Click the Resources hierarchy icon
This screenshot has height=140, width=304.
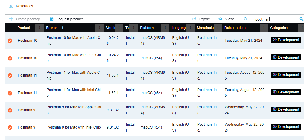[x=11, y=6]
